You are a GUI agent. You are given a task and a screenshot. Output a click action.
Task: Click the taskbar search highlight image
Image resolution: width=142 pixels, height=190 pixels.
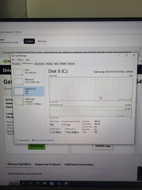[14, 183]
